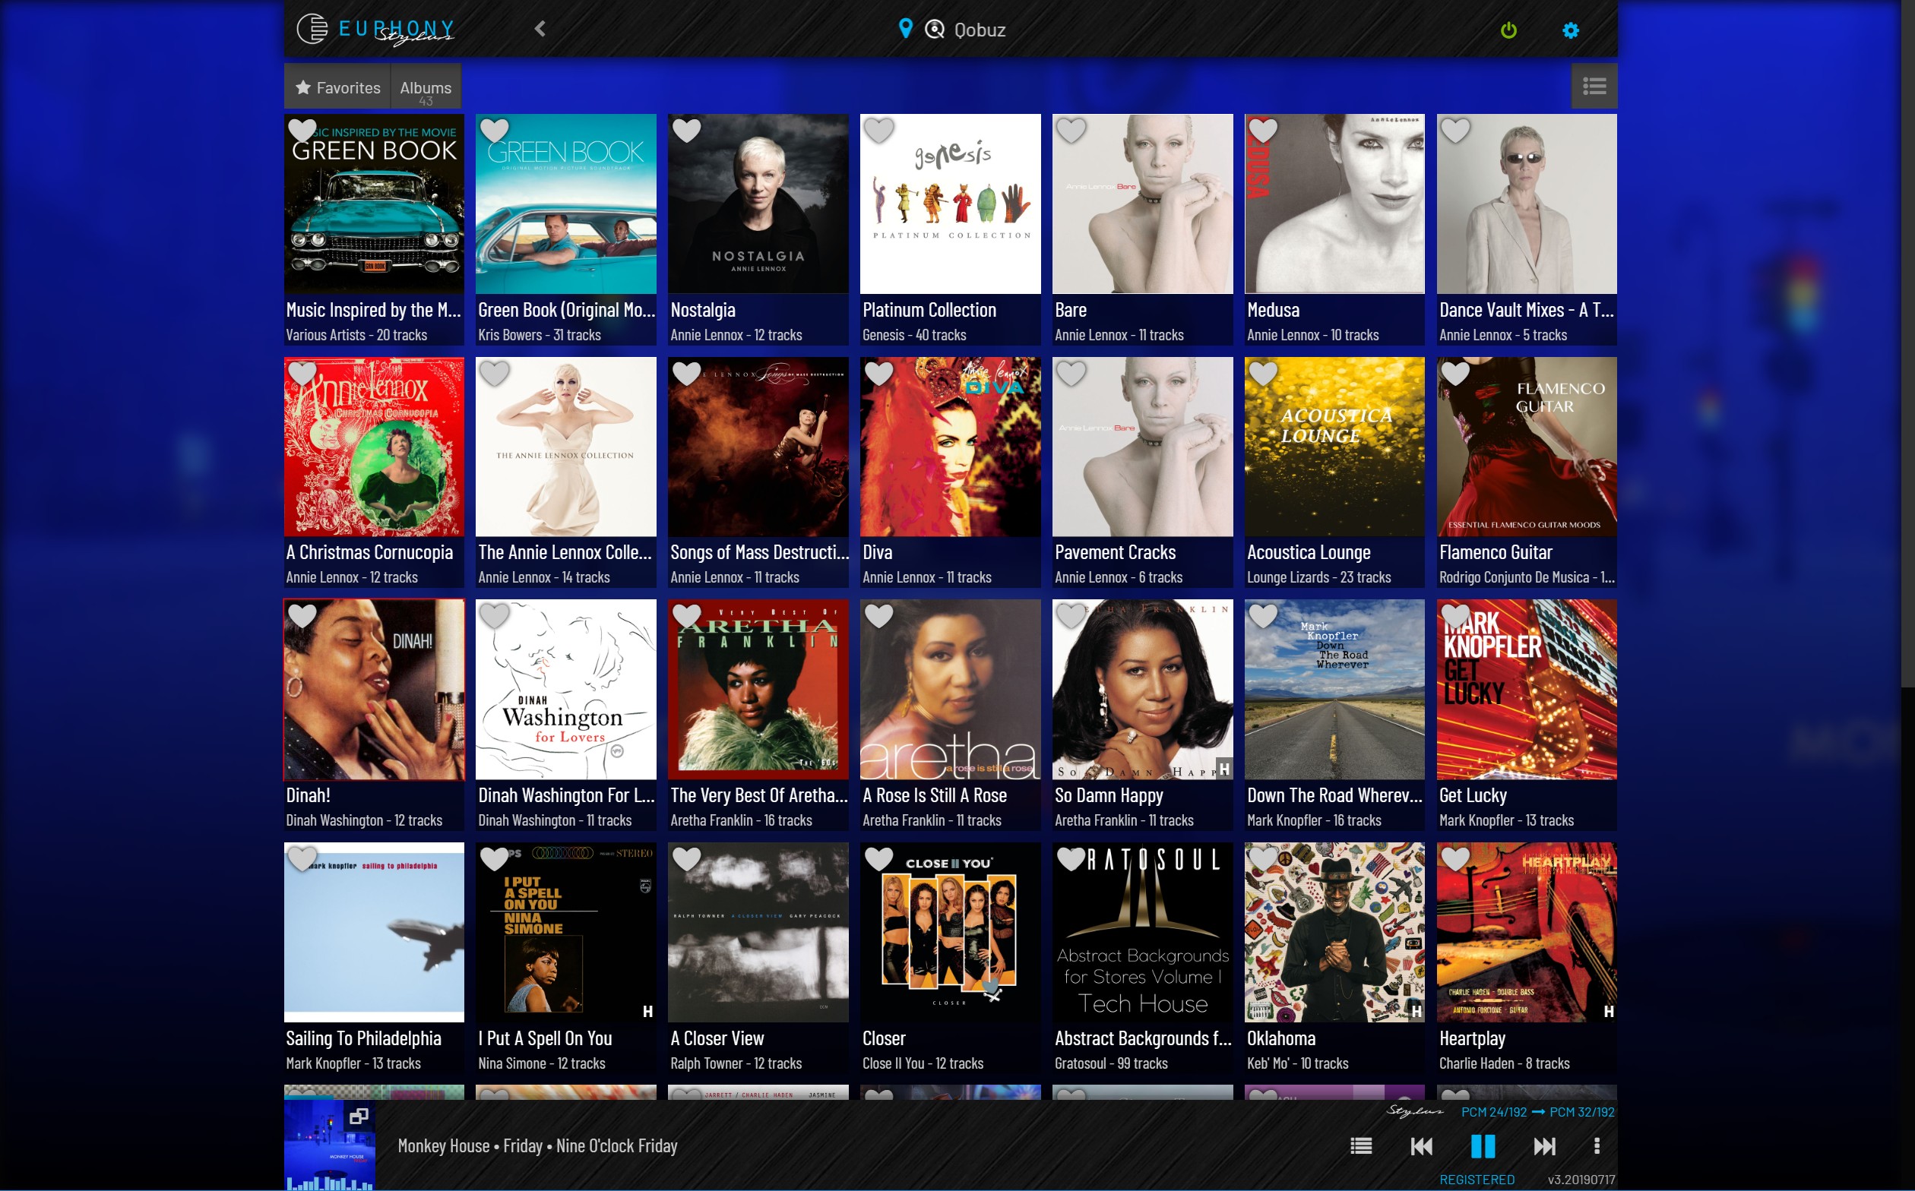Open the three-dot player options menu
This screenshot has width=1915, height=1191.
tap(1597, 1146)
